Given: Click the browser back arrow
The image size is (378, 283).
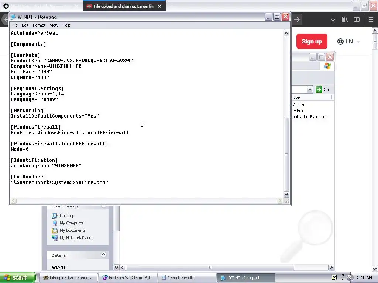Looking at the screenshot, I should point(6,20).
